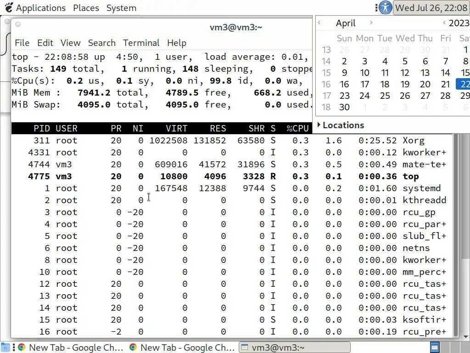
Task: Open the System menu
Action: click(x=121, y=8)
